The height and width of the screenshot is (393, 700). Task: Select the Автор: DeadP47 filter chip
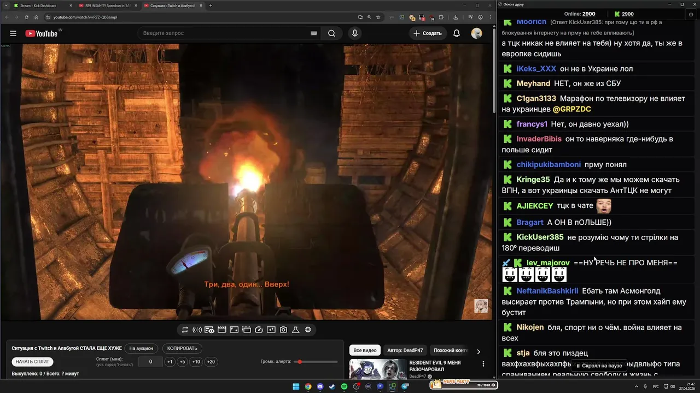[x=405, y=350]
